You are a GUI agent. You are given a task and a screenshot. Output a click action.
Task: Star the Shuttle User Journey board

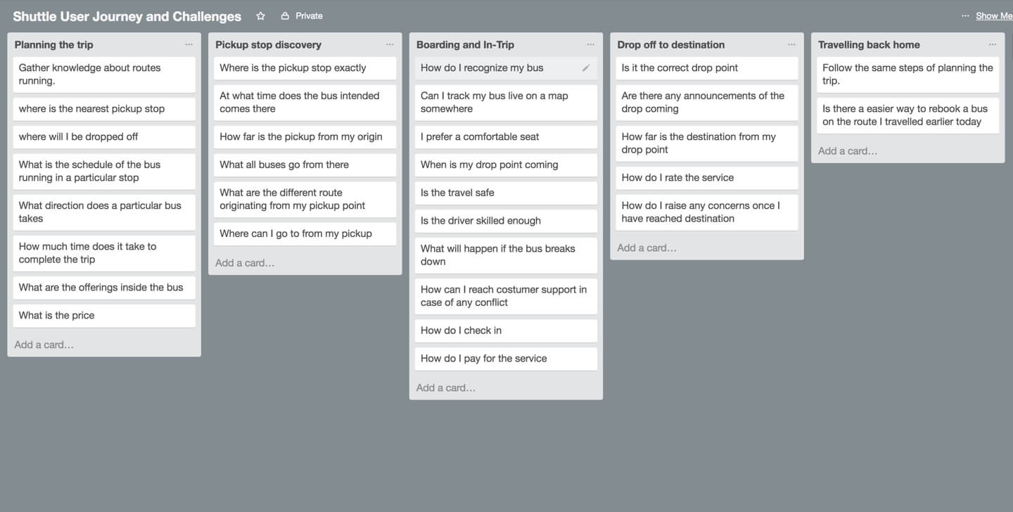260,15
